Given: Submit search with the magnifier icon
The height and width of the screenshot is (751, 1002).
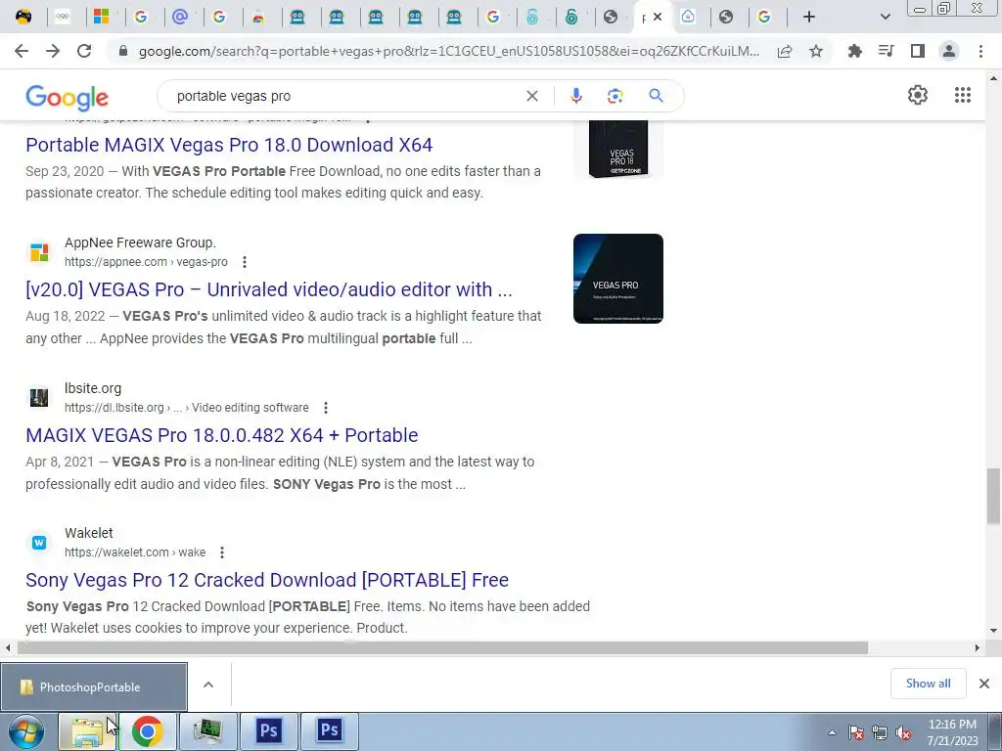Looking at the screenshot, I should pos(656,96).
